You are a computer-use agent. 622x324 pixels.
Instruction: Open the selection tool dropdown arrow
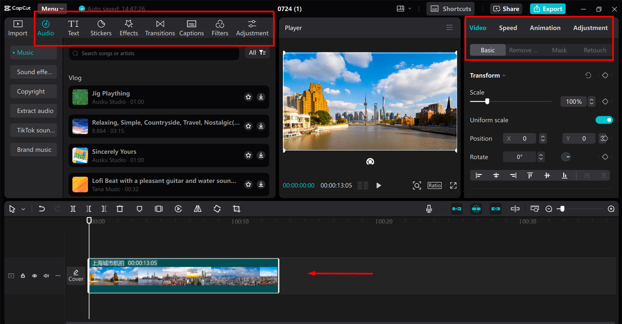23,209
